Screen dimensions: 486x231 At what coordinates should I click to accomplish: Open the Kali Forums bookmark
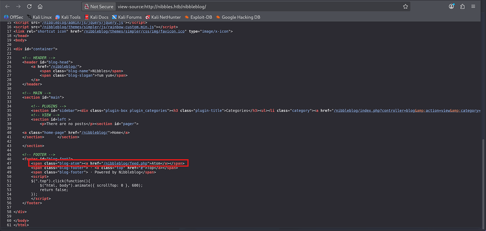(x=127, y=17)
